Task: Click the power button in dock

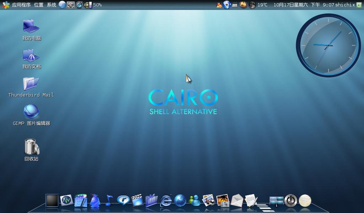Action: point(291,201)
